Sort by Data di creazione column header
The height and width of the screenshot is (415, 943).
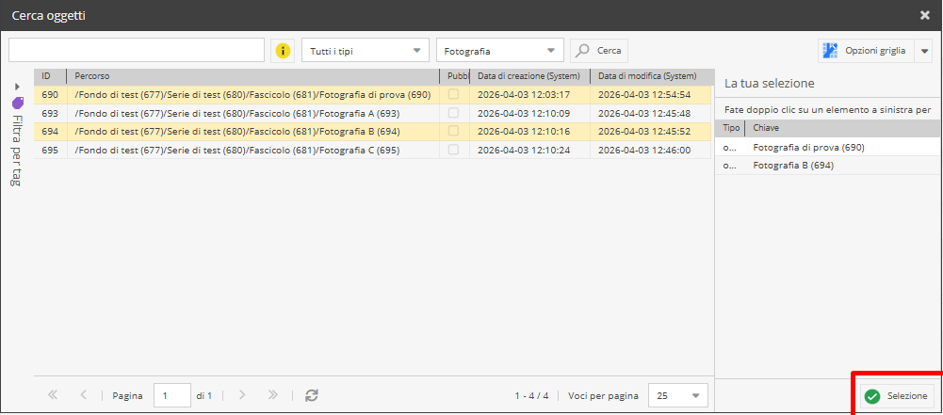point(528,75)
